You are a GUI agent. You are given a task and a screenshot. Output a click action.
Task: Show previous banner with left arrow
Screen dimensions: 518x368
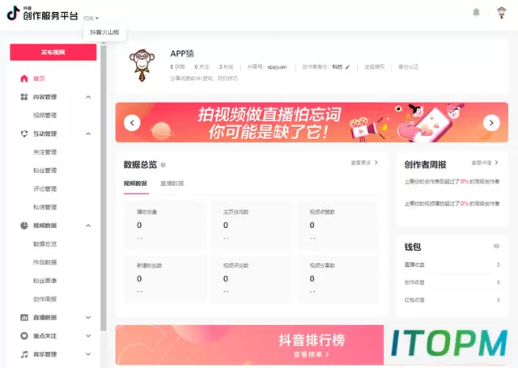click(132, 123)
